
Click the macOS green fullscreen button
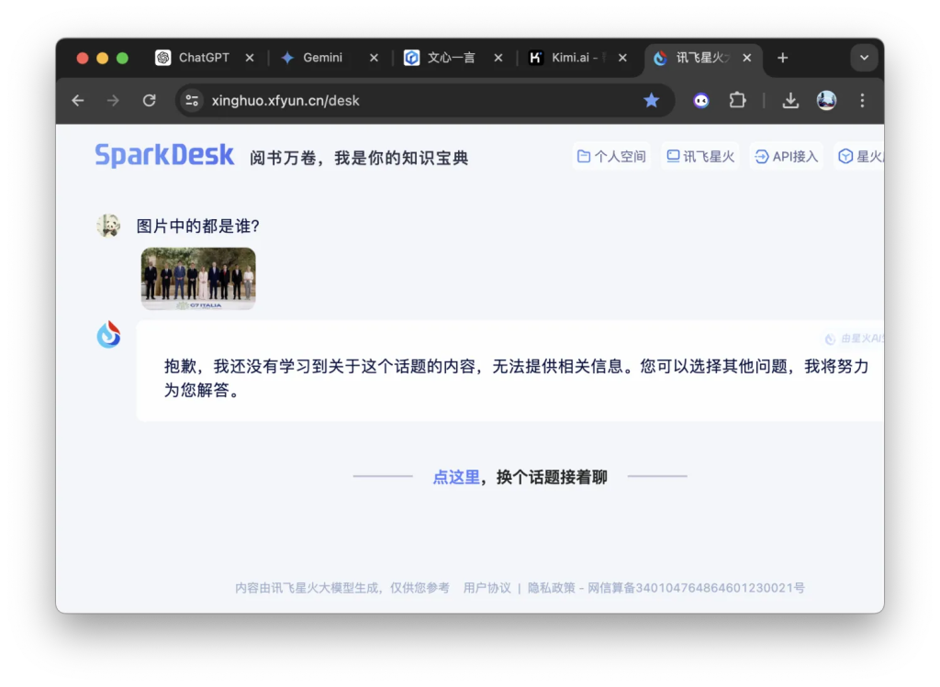(x=122, y=58)
